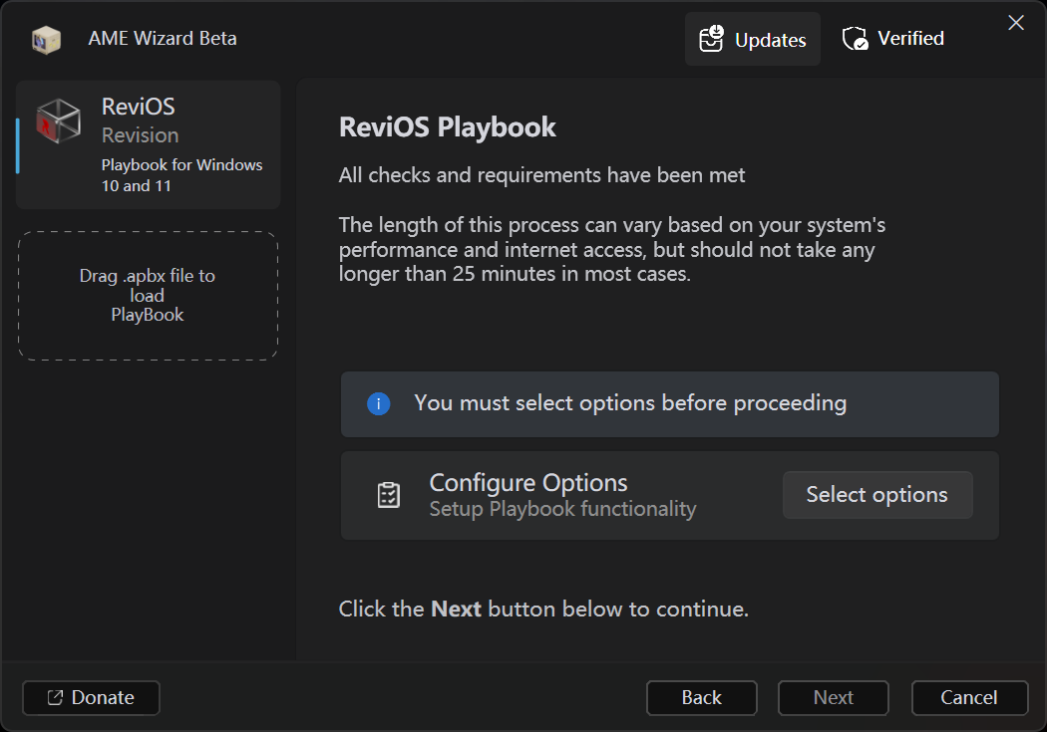Click the Next button
The image size is (1047, 732).
click(x=833, y=698)
